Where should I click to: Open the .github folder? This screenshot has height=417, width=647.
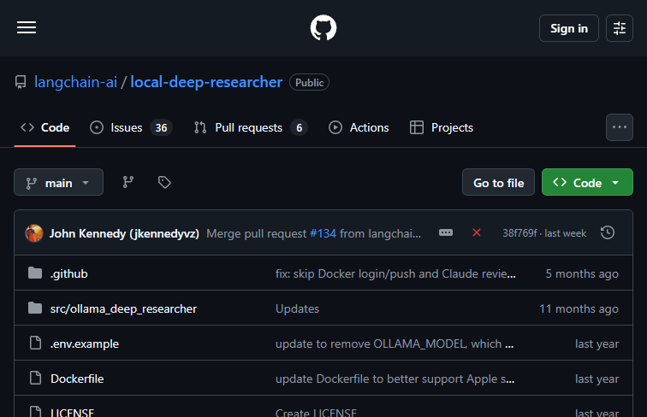point(69,273)
